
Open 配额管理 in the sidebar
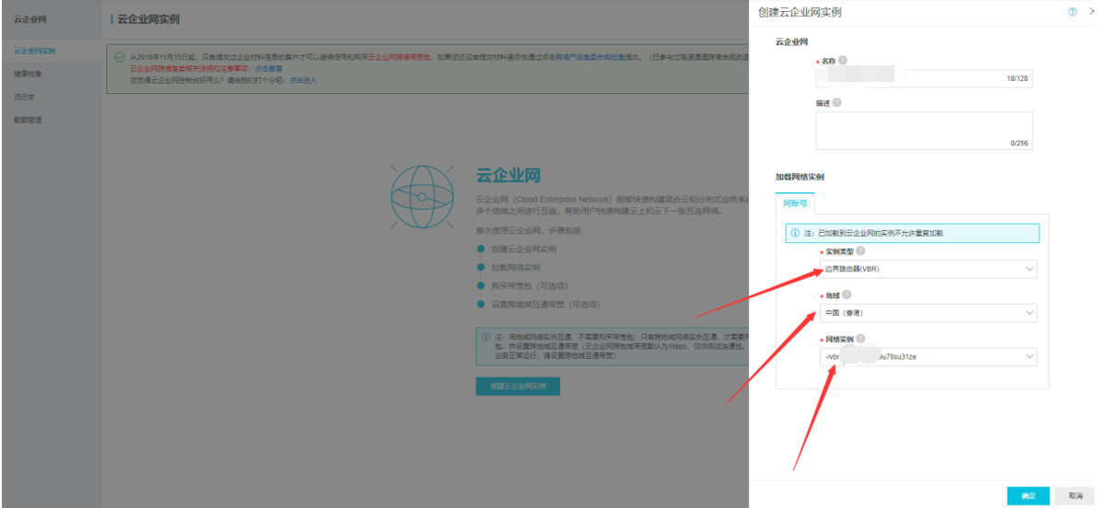[28, 120]
